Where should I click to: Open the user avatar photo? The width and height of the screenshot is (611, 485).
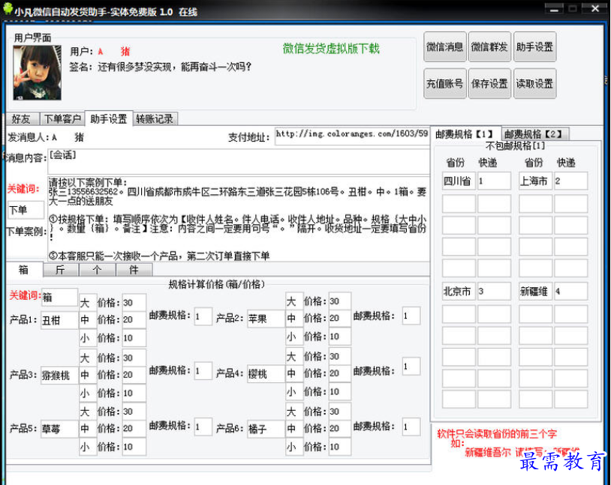37,73
